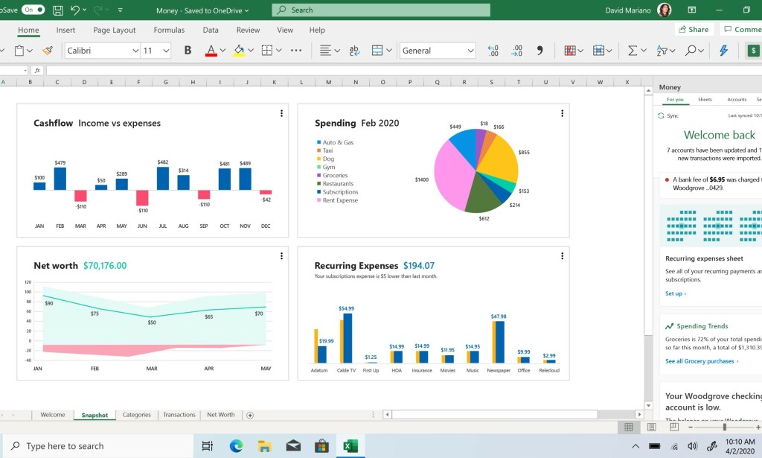The height and width of the screenshot is (458, 762).
Task: Open the Formulas tab
Action: coord(169,30)
